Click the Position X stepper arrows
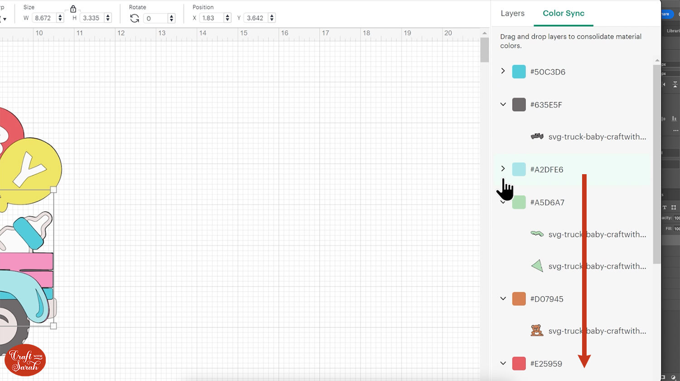 point(228,18)
